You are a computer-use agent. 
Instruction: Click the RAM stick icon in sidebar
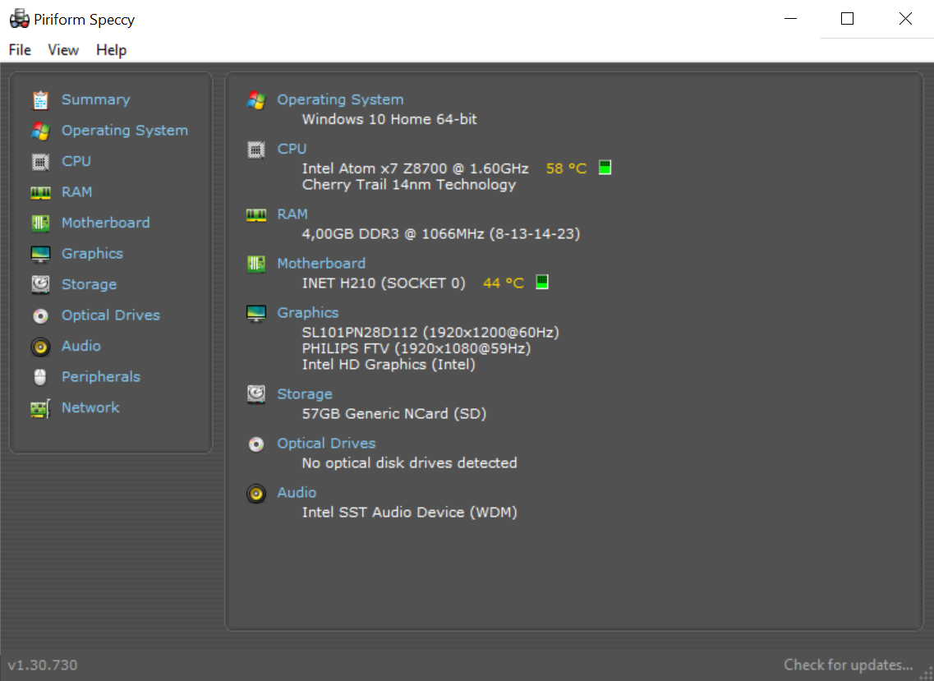(40, 192)
